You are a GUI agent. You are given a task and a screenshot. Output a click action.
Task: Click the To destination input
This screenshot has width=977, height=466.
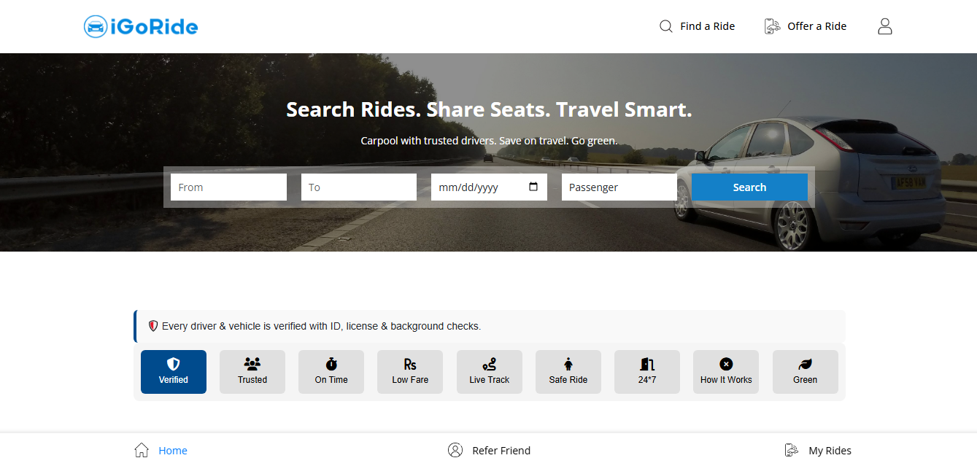358,187
